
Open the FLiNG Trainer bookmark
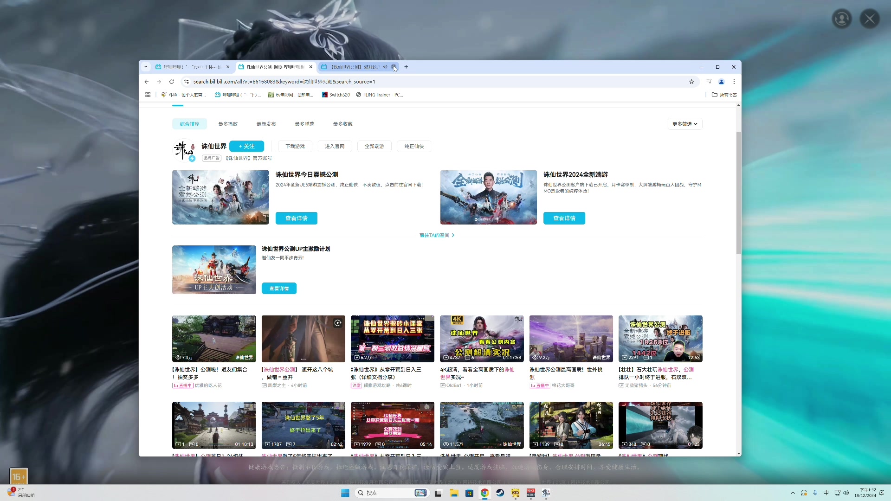379,95
